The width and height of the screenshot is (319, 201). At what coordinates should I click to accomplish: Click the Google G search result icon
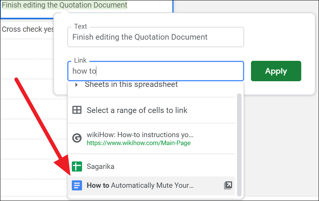click(77, 138)
